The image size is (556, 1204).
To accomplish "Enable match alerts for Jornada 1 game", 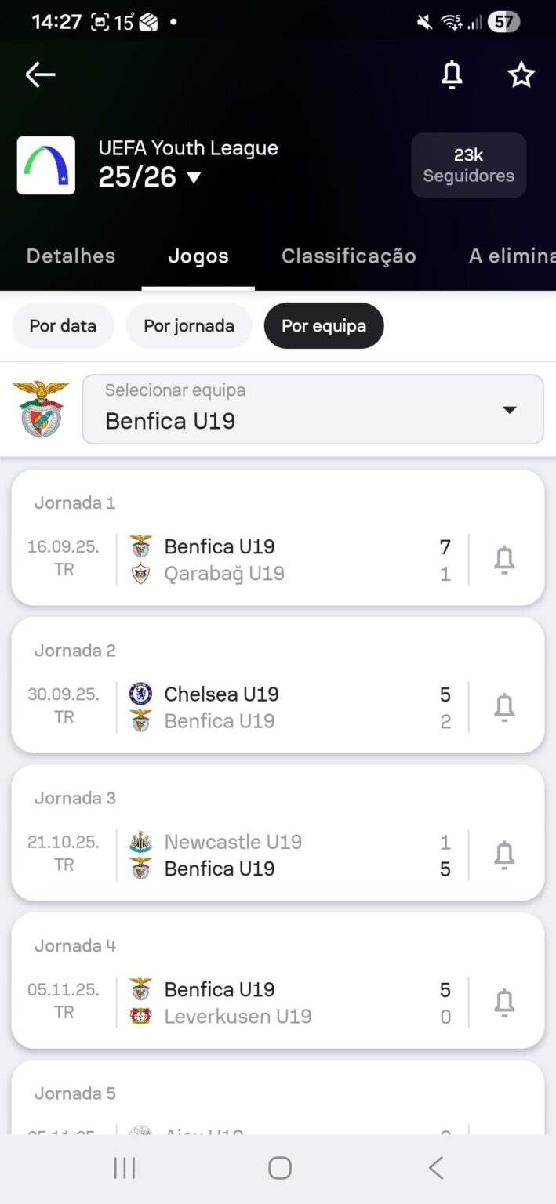I will coord(504,559).
